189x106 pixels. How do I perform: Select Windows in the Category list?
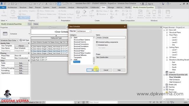pyautogui.click(x=77, y=62)
